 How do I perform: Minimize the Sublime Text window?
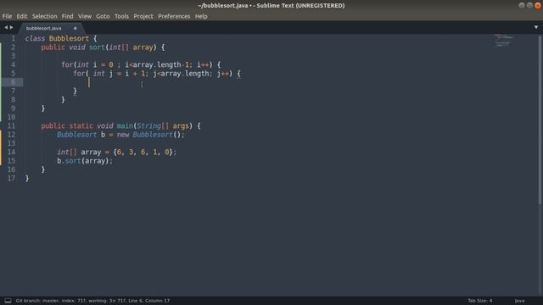[522, 5]
